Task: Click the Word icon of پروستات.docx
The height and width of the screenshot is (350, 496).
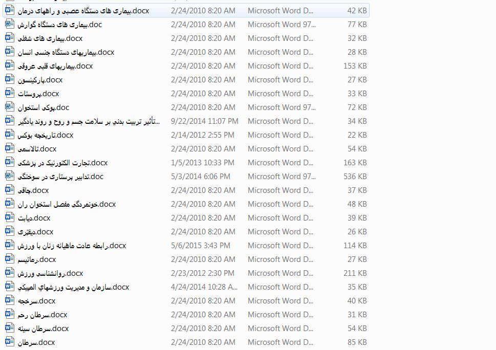Action: [9, 93]
